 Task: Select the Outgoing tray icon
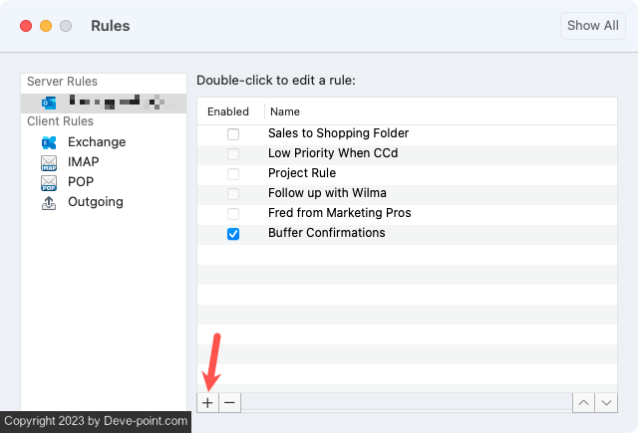(x=49, y=202)
